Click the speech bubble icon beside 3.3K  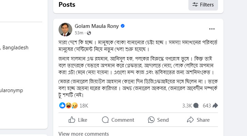196,106
